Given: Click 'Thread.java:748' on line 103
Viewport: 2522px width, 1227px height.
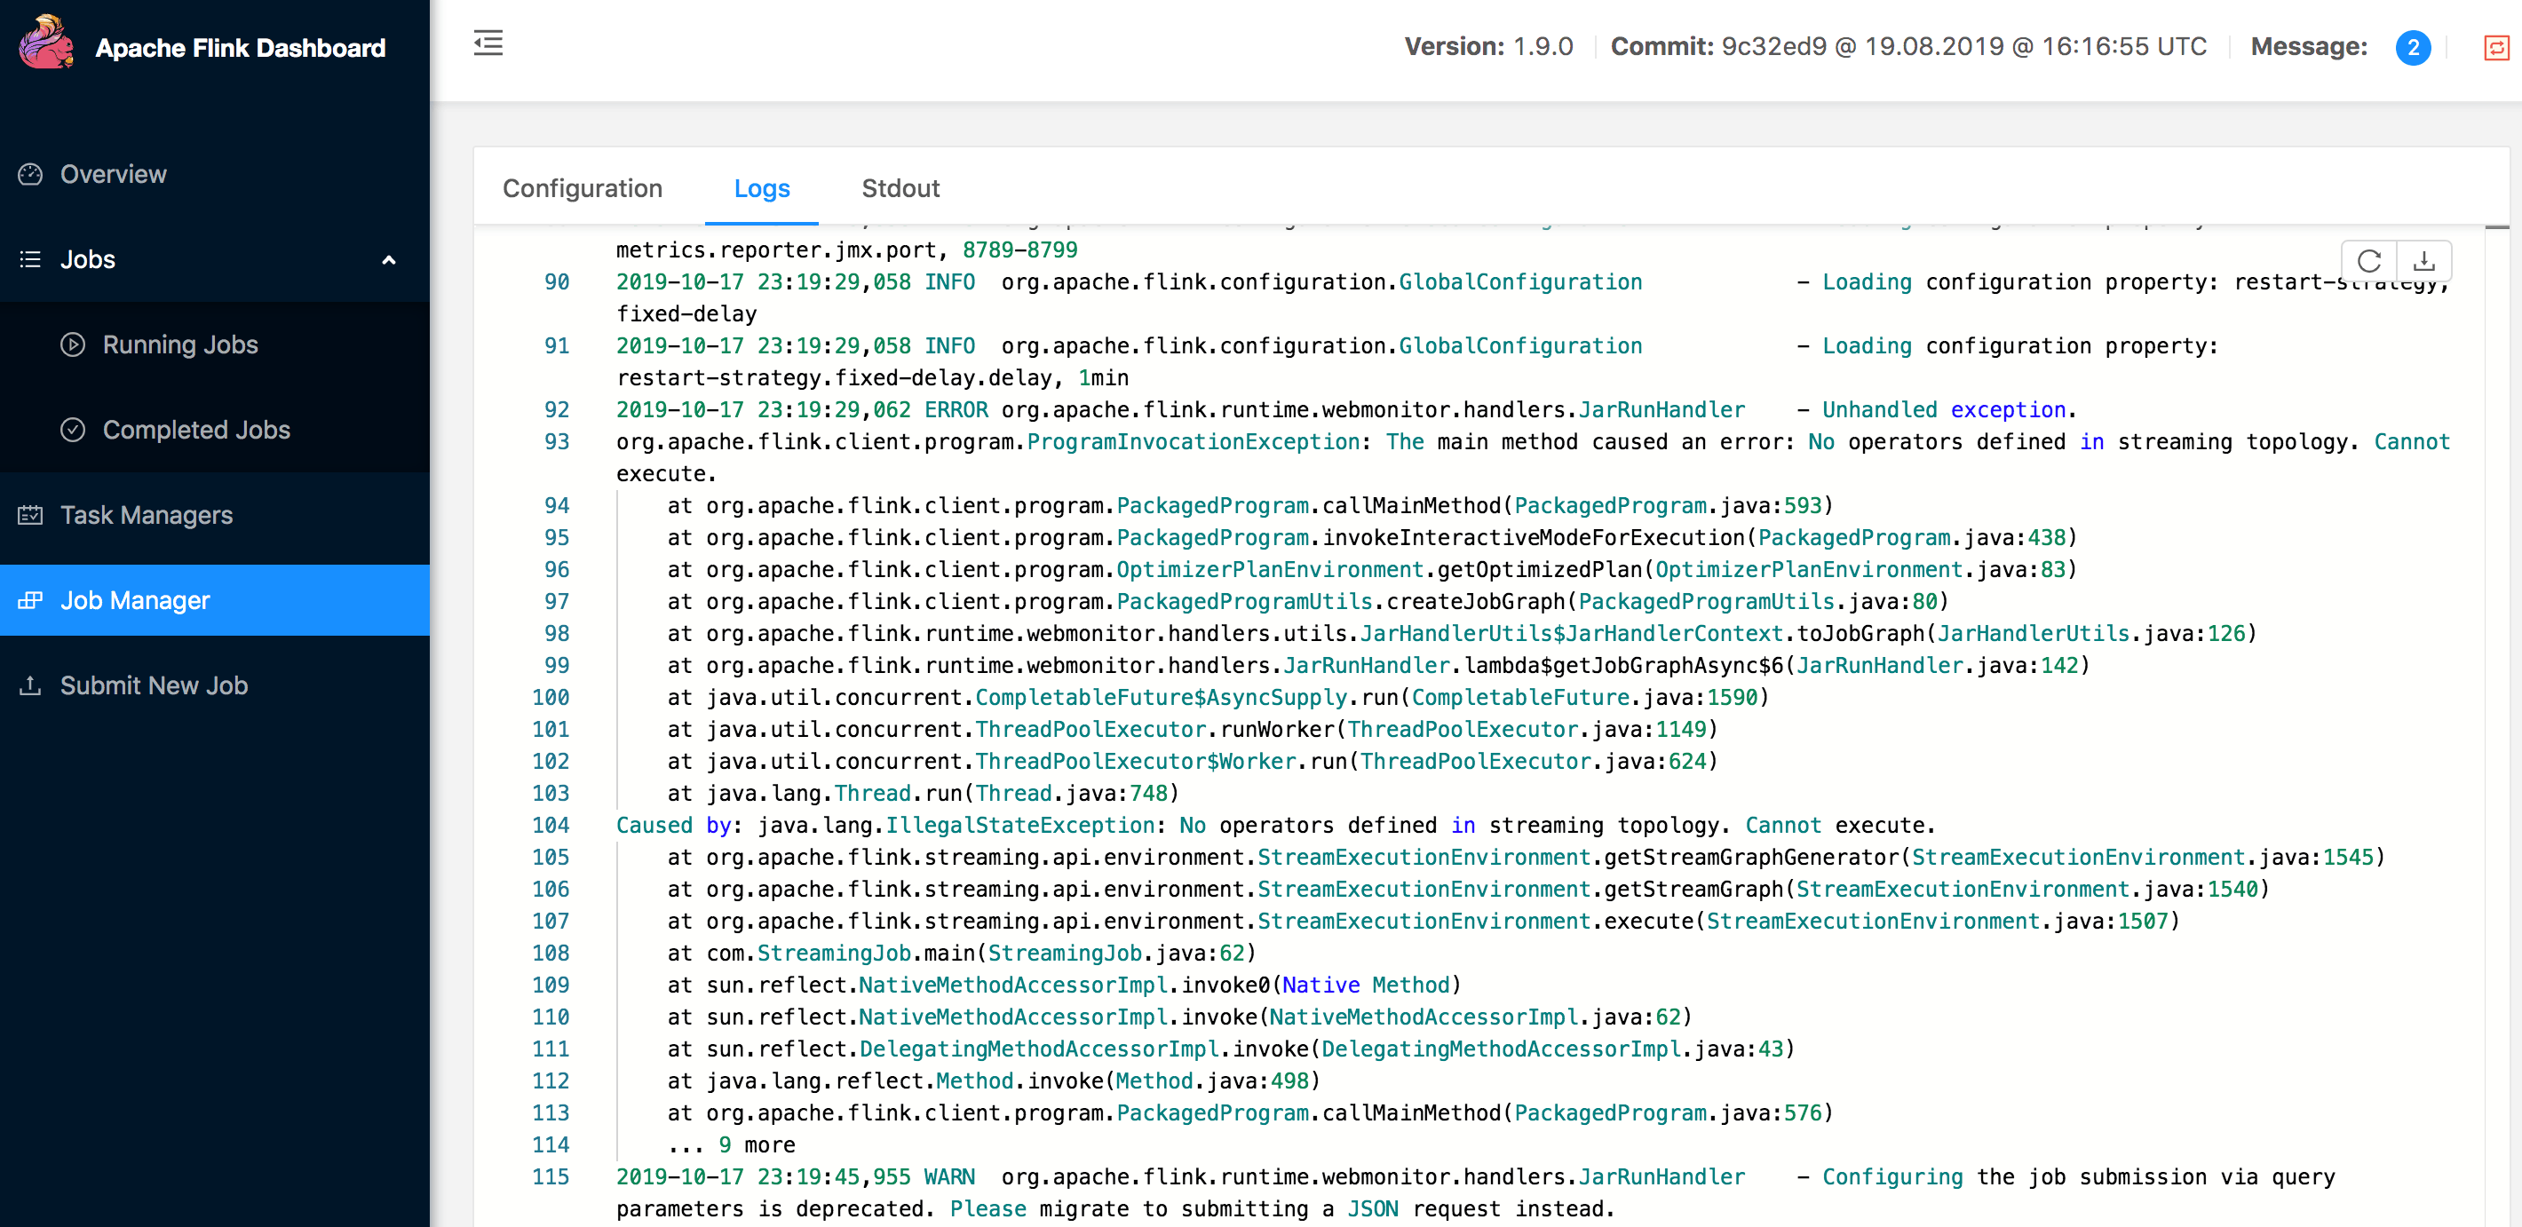Looking at the screenshot, I should click(1072, 793).
